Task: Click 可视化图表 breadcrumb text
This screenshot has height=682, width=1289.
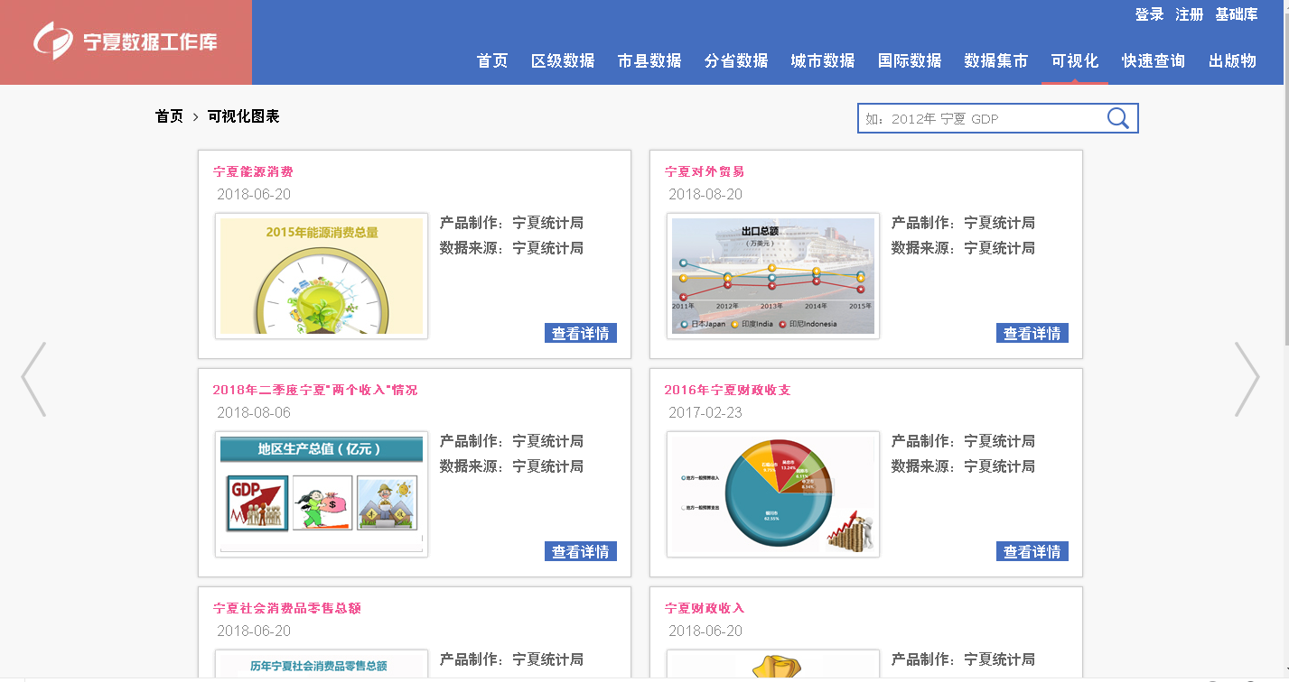Action: 244,116
